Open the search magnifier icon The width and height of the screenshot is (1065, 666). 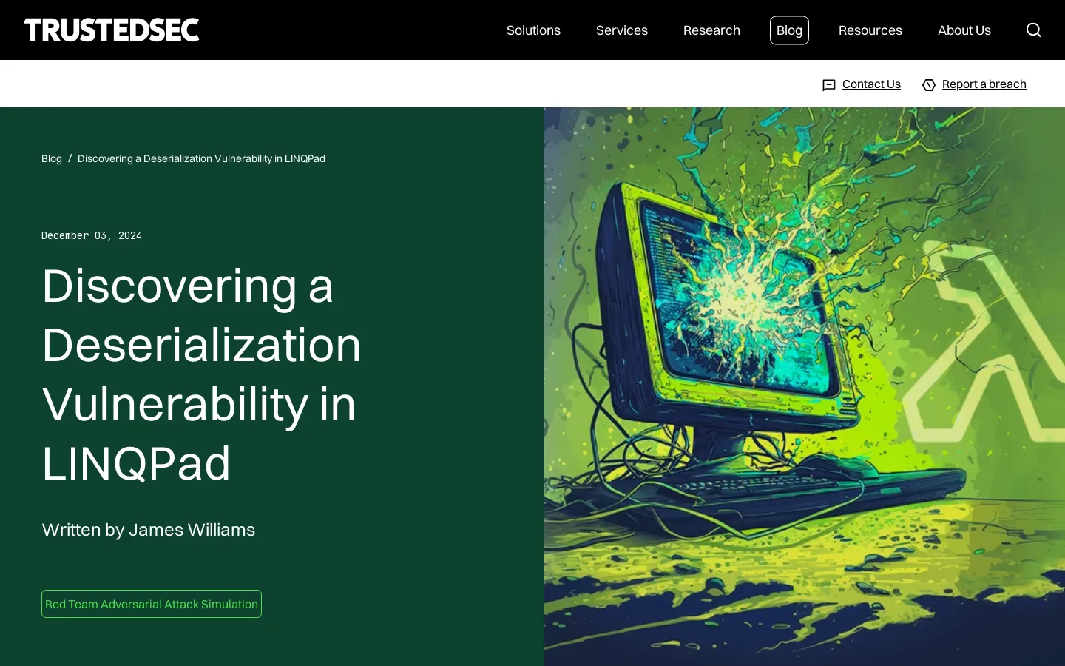1033,30
